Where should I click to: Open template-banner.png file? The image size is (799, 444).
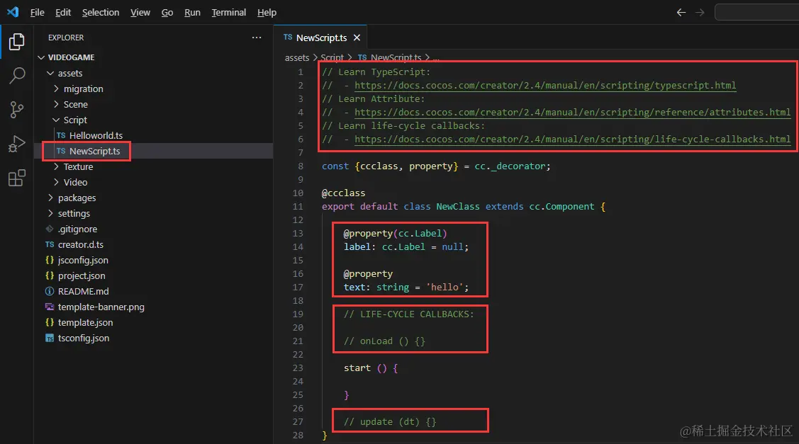pyautogui.click(x=154, y=307)
